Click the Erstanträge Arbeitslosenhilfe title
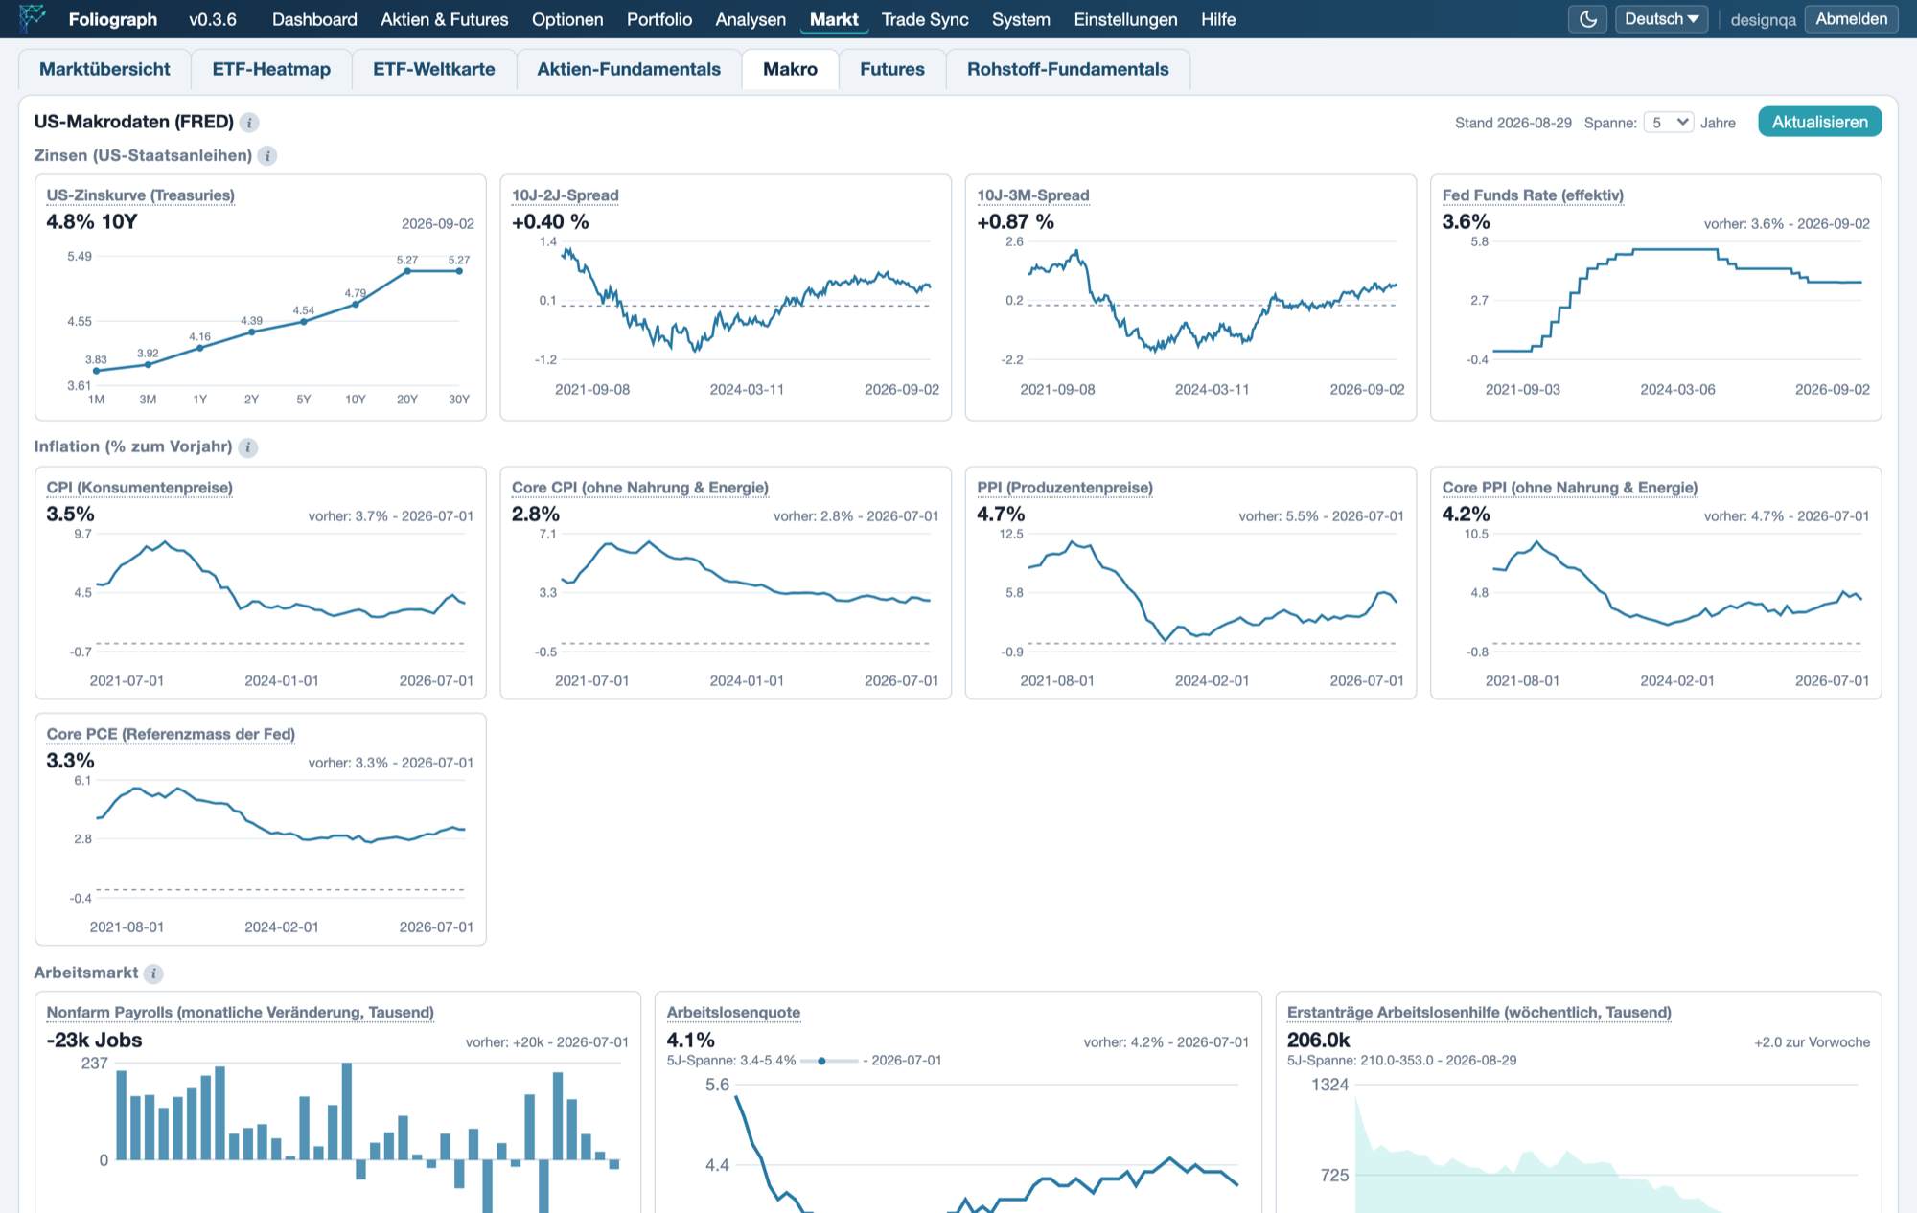 coord(1479,1013)
